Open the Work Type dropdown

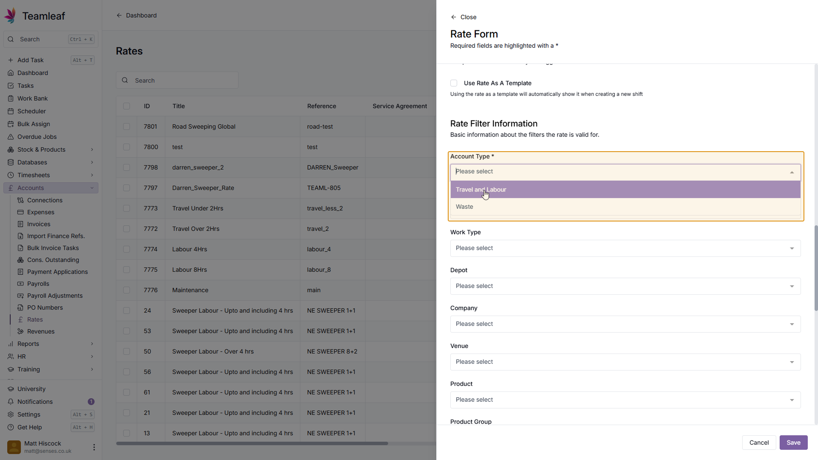pyautogui.click(x=625, y=248)
